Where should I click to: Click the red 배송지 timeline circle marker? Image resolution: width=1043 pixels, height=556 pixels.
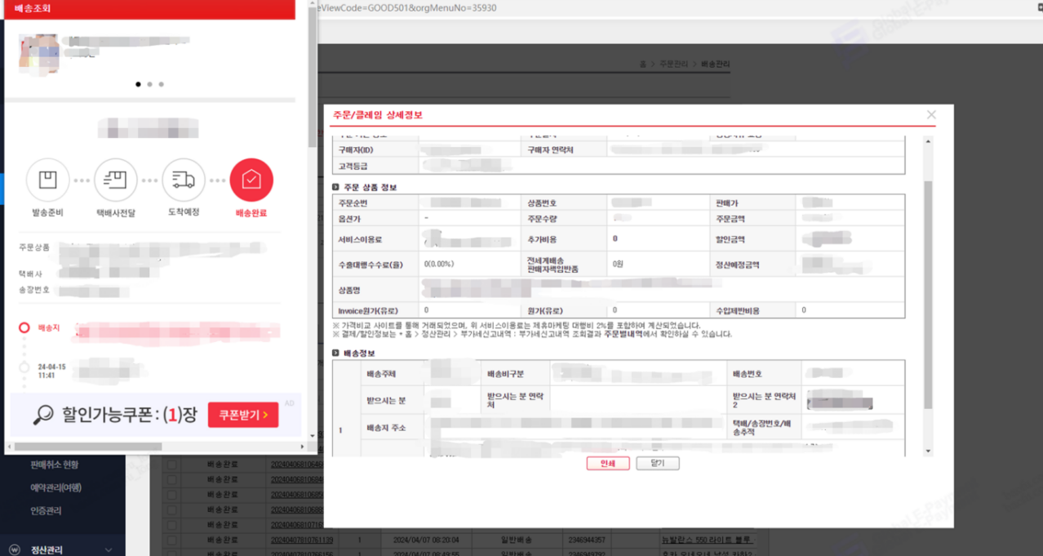click(24, 327)
